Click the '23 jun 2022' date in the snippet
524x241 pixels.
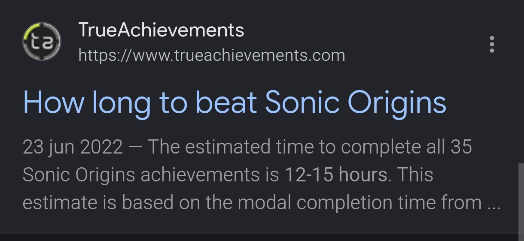(x=73, y=147)
